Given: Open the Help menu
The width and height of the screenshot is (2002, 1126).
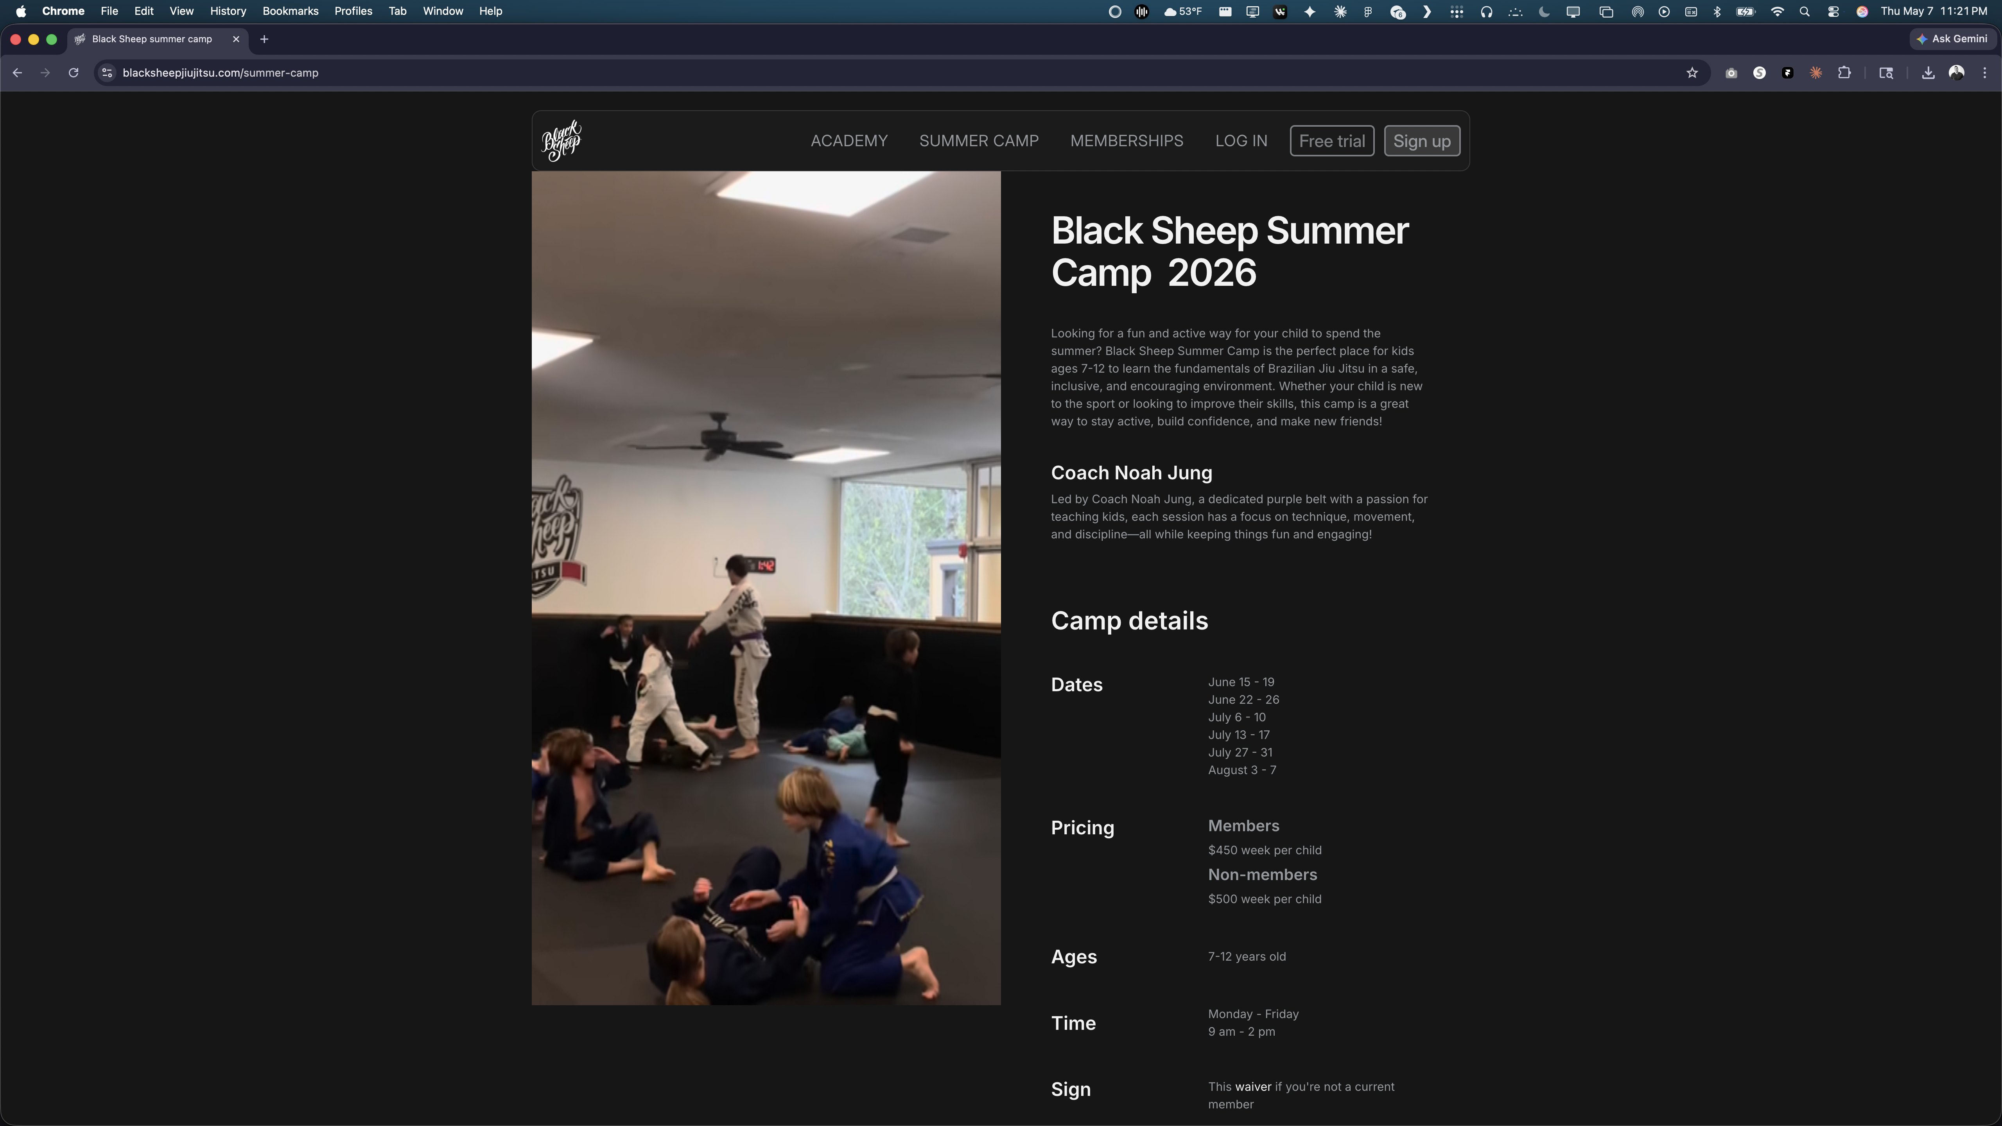Looking at the screenshot, I should click(x=490, y=11).
